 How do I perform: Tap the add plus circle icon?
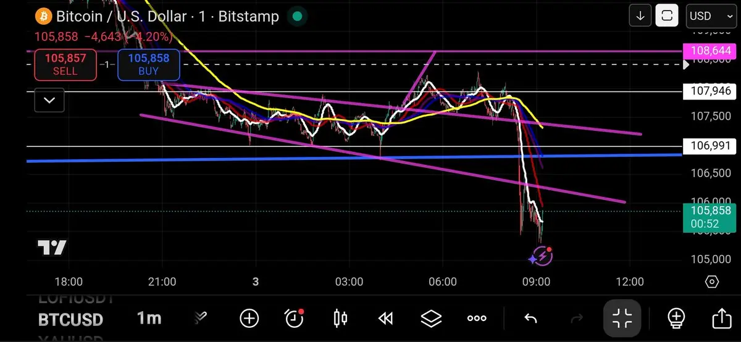(249, 319)
